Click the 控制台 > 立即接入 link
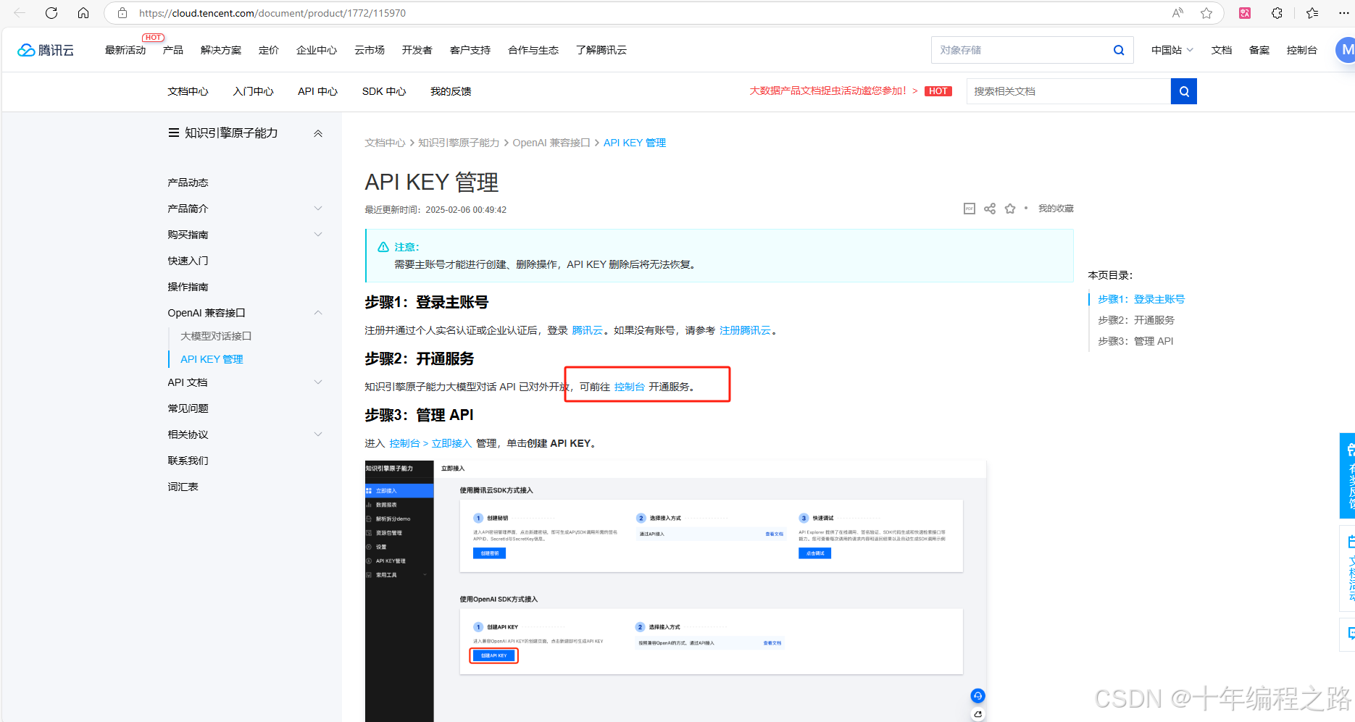Viewport: 1355px width, 722px height. 430,443
